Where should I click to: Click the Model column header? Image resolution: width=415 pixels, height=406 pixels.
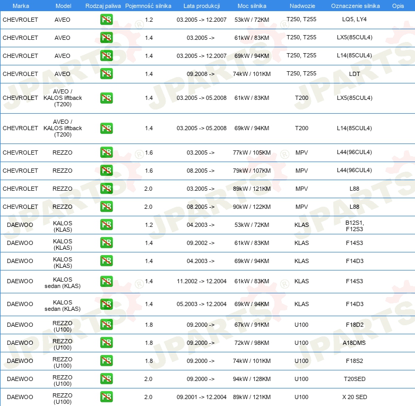click(63, 6)
